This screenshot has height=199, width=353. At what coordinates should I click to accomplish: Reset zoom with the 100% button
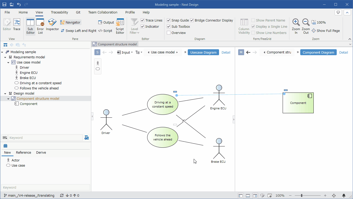pyautogui.click(x=319, y=23)
